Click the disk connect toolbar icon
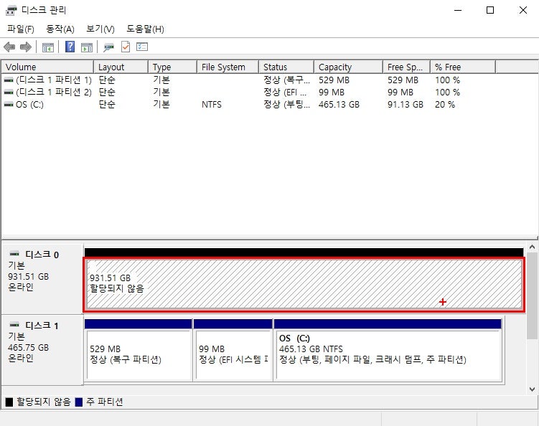The width and height of the screenshot is (539, 426). click(x=108, y=47)
